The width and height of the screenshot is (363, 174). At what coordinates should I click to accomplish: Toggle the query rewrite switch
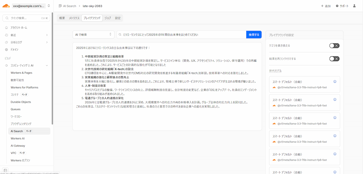(334, 46)
